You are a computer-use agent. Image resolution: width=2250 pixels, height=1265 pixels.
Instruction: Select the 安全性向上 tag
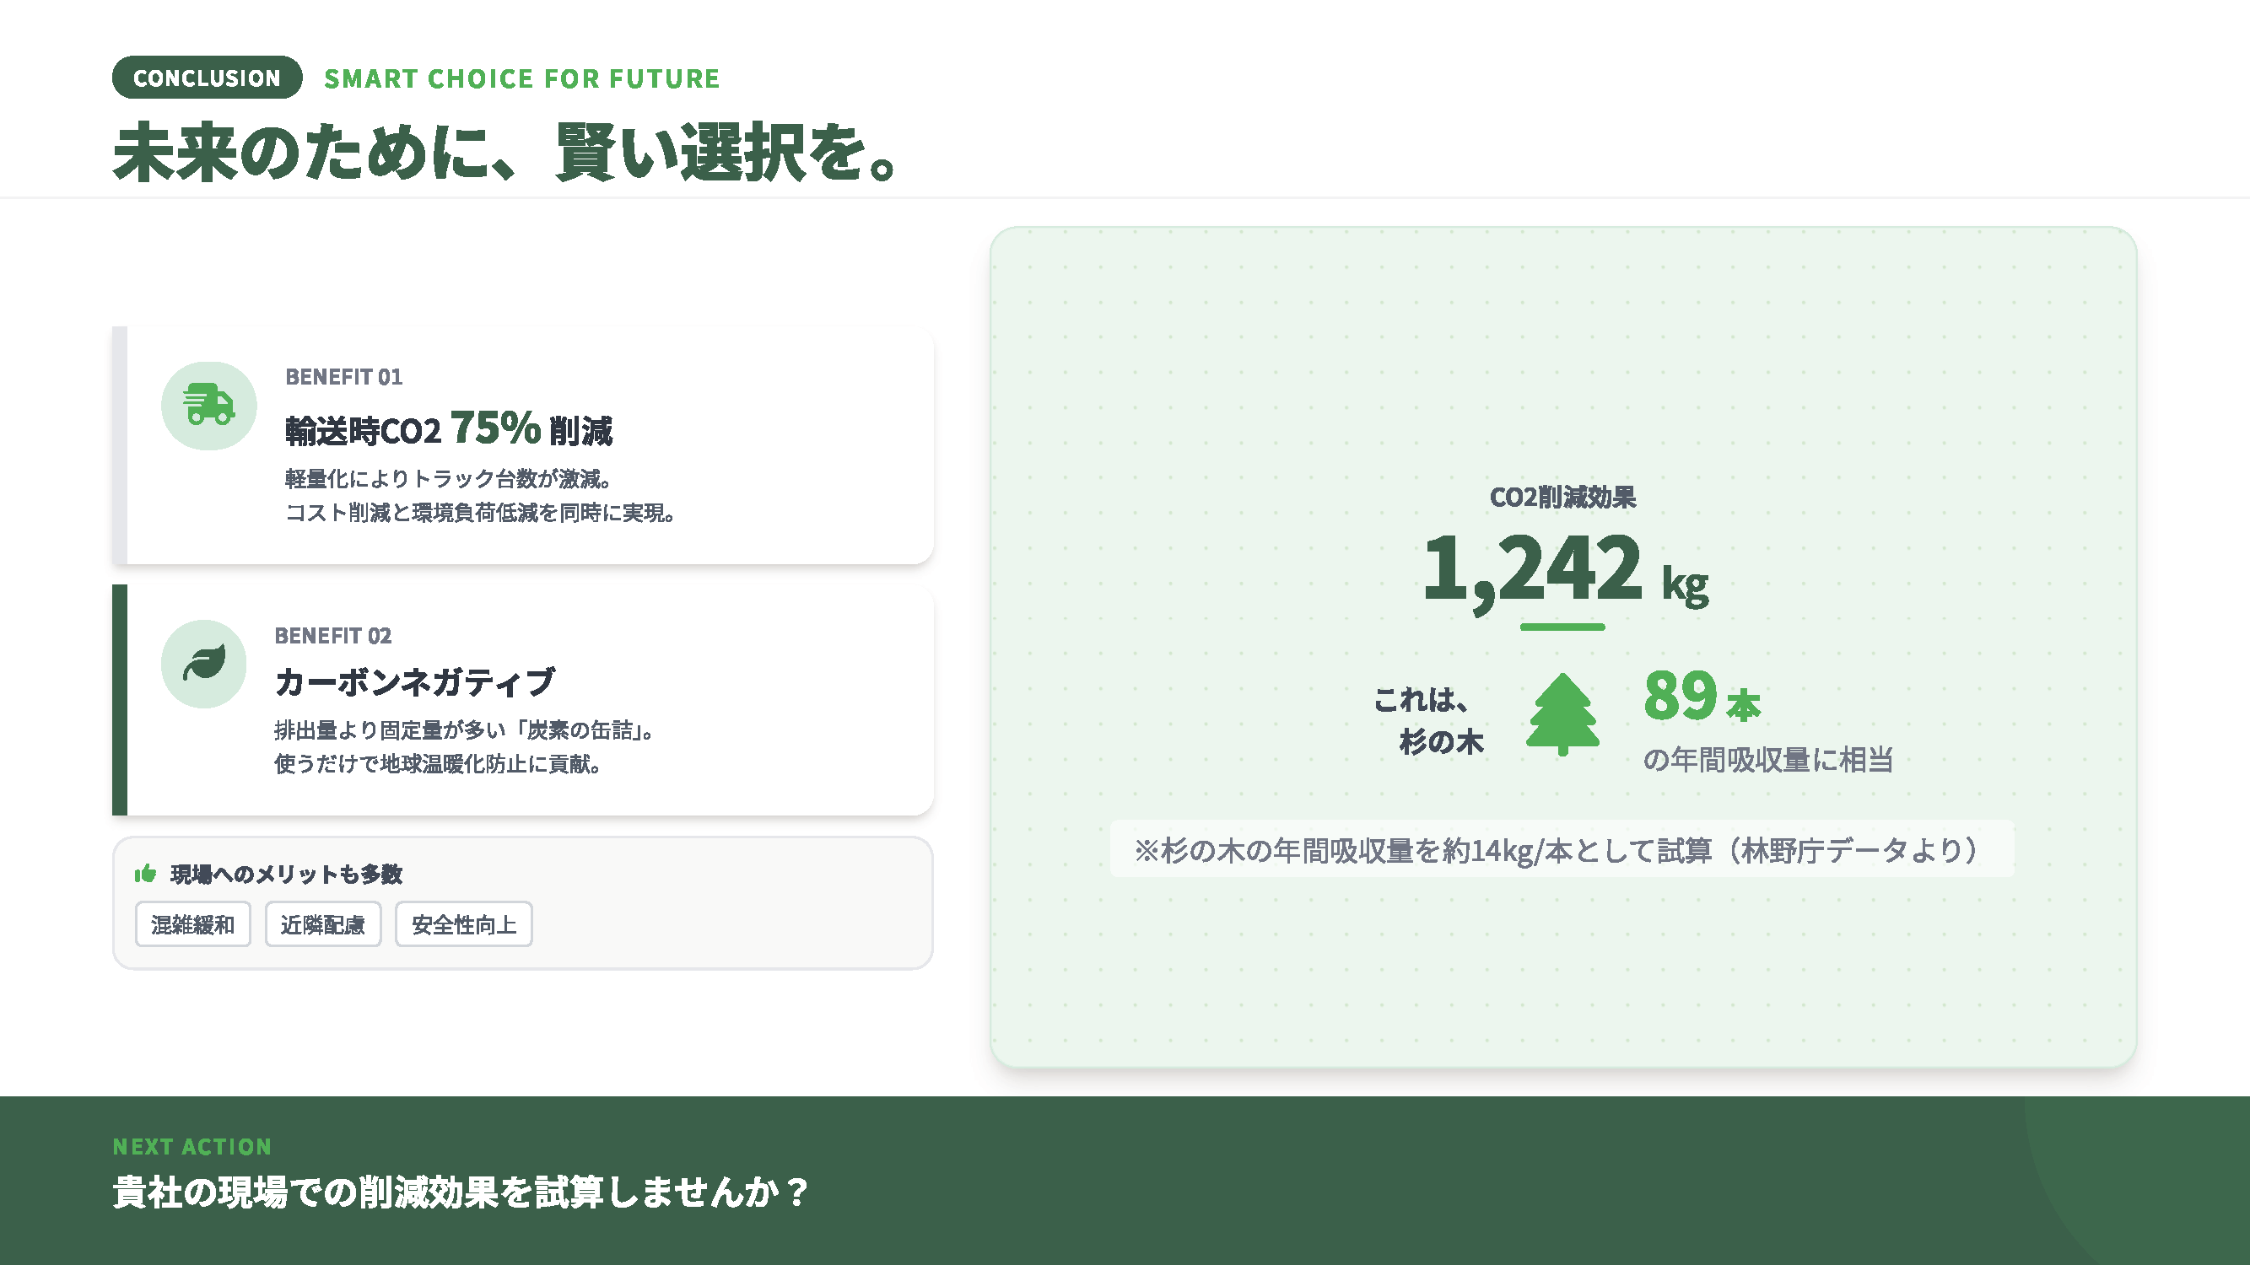463,923
